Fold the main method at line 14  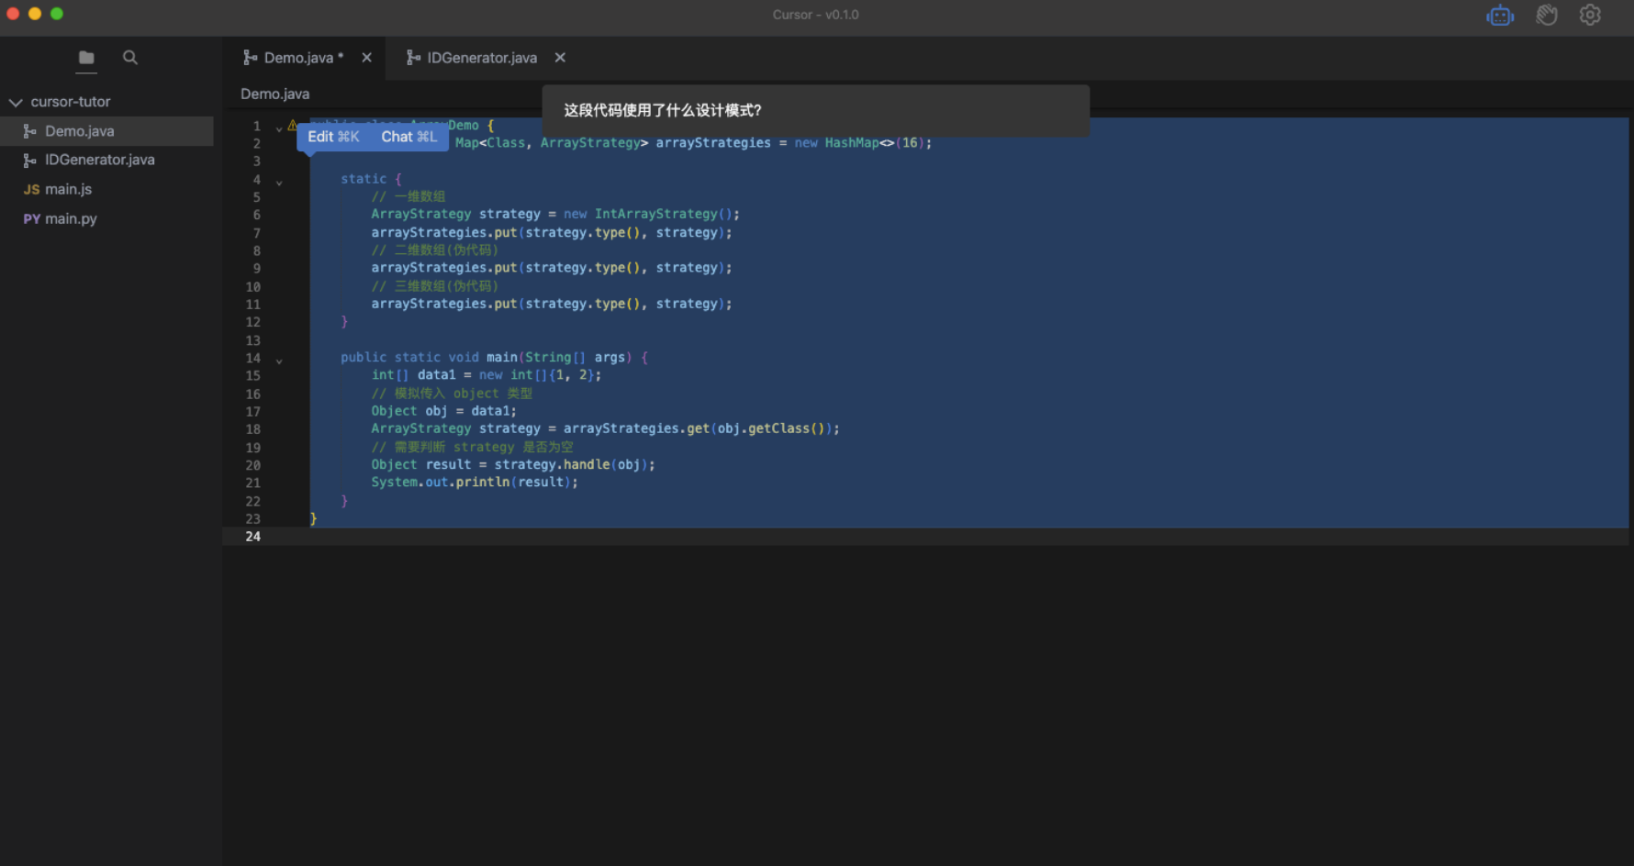[x=279, y=361]
